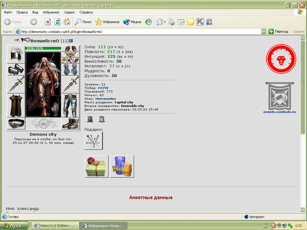Image resolution: width=307 pixels, height=230 pixels.
Task: Click the first shield badge icon
Action: pos(90,119)
